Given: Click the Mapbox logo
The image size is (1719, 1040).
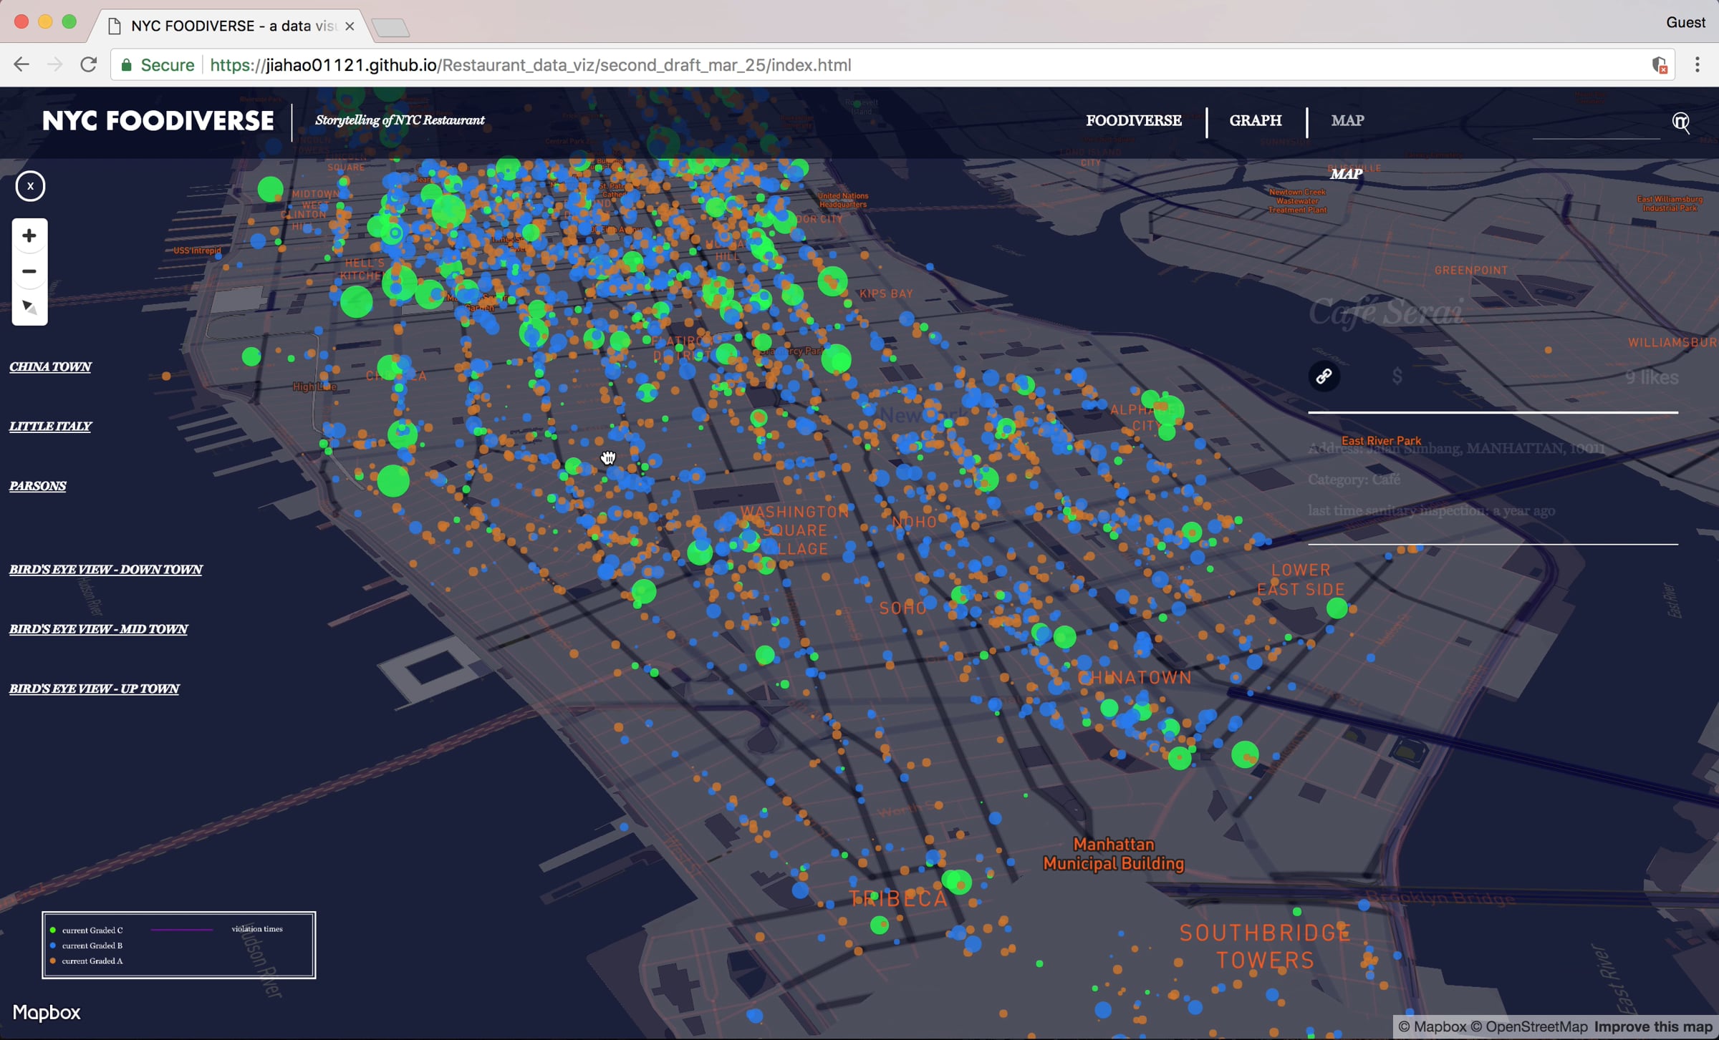Looking at the screenshot, I should pyautogui.click(x=47, y=1012).
